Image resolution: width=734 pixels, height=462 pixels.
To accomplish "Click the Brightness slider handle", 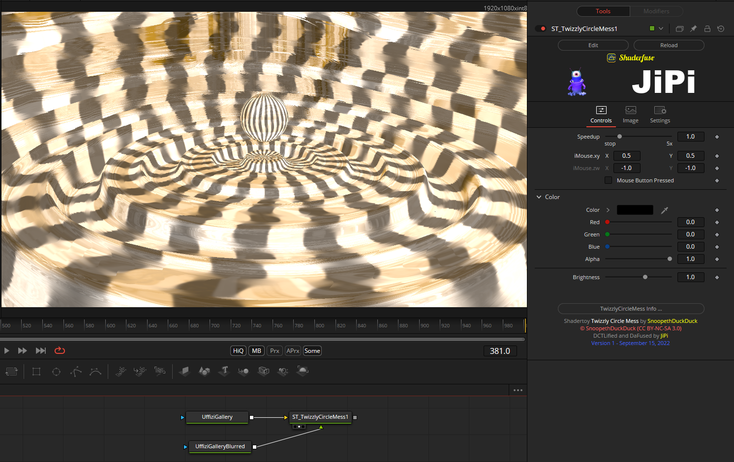I will coord(645,277).
